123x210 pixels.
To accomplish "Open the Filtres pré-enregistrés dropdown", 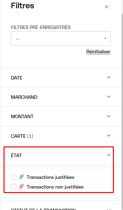I will [61, 38].
